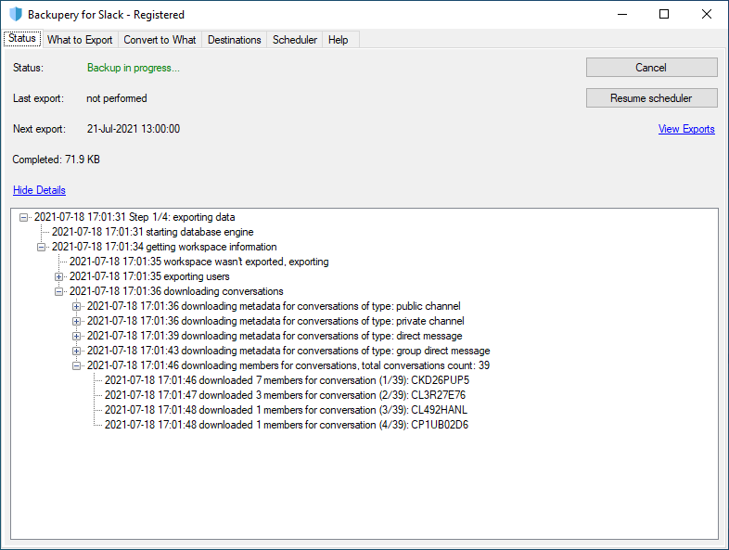The image size is (729, 550).
Task: Select the row for conversation CP1UB02D6
Action: click(x=287, y=425)
